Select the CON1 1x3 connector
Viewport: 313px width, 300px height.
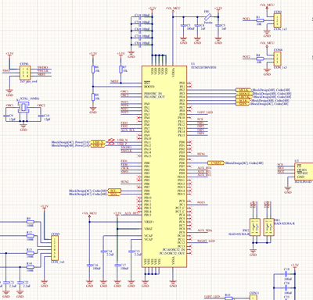[277, 20]
